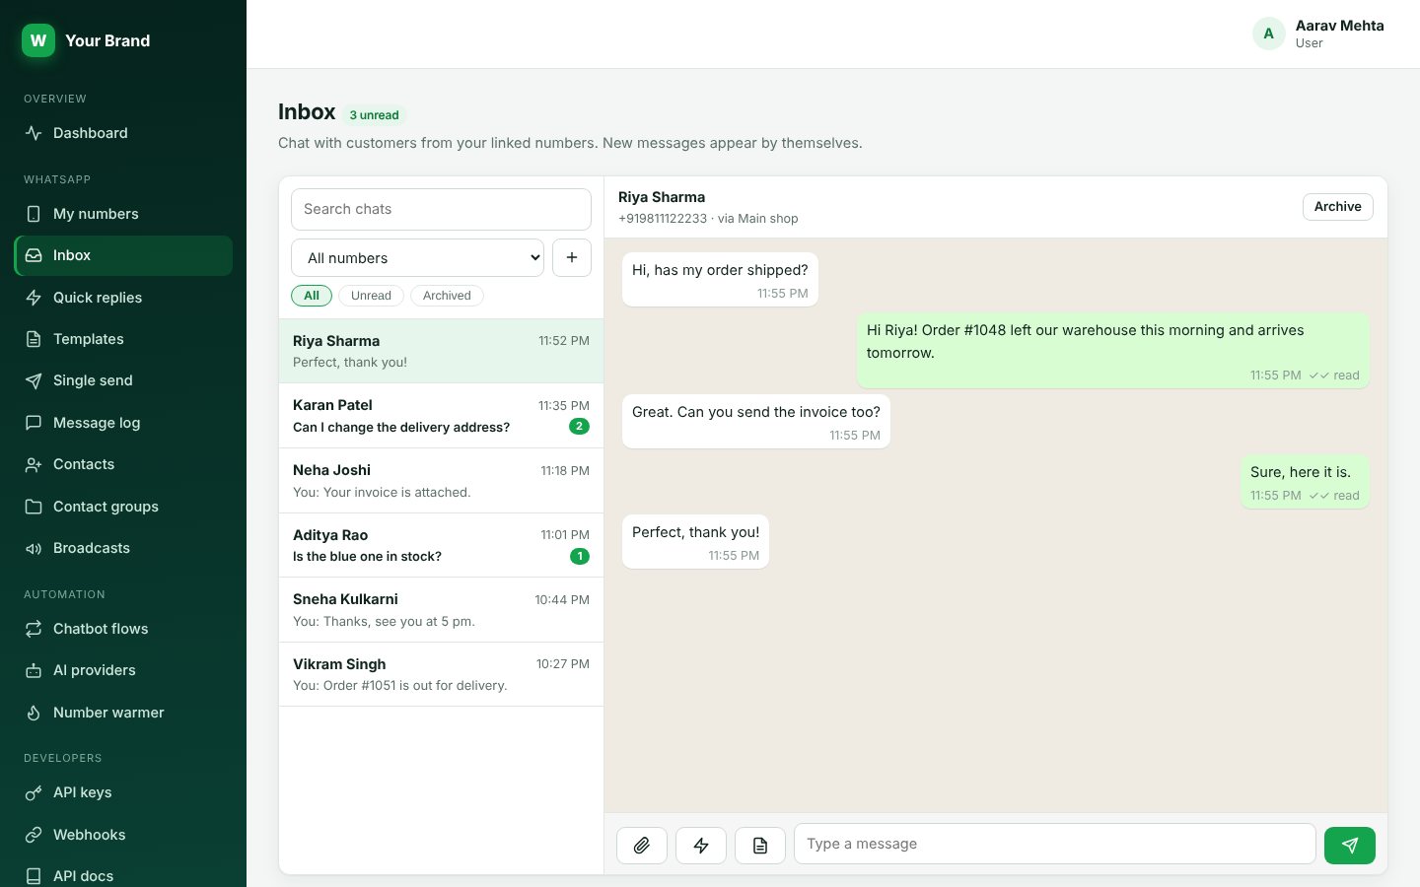Image resolution: width=1420 pixels, height=887 pixels.
Task: Open Aditya Rao's chat
Action: coord(441,545)
